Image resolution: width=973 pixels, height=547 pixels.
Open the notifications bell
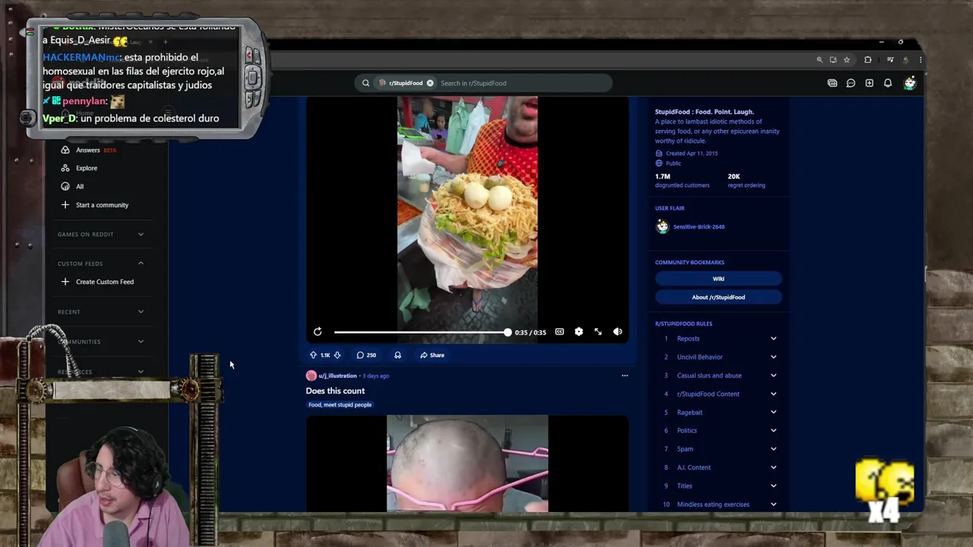pyautogui.click(x=888, y=83)
